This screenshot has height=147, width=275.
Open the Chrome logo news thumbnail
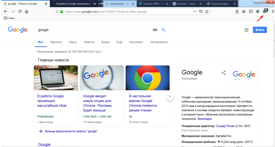[148, 78]
